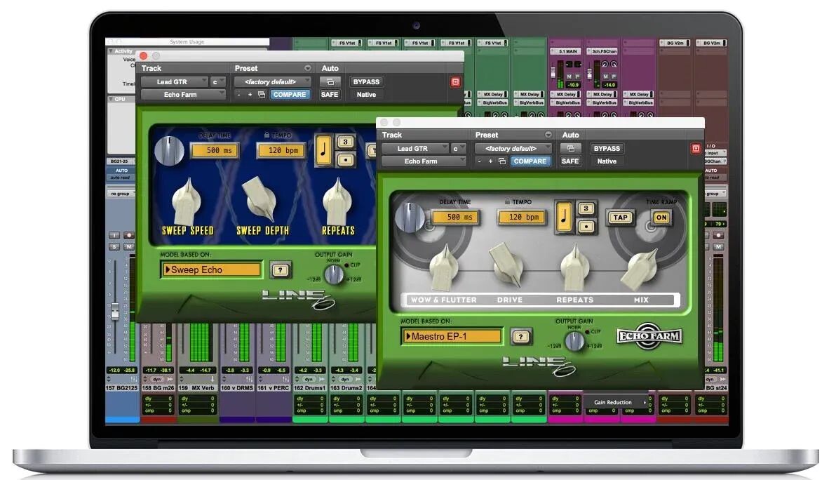Click tempo lock icon in Maestro EP-1 window

point(507,201)
